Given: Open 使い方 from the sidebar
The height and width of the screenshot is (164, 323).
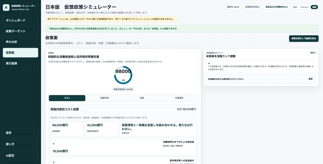Looking at the screenshot, I should [20, 144].
